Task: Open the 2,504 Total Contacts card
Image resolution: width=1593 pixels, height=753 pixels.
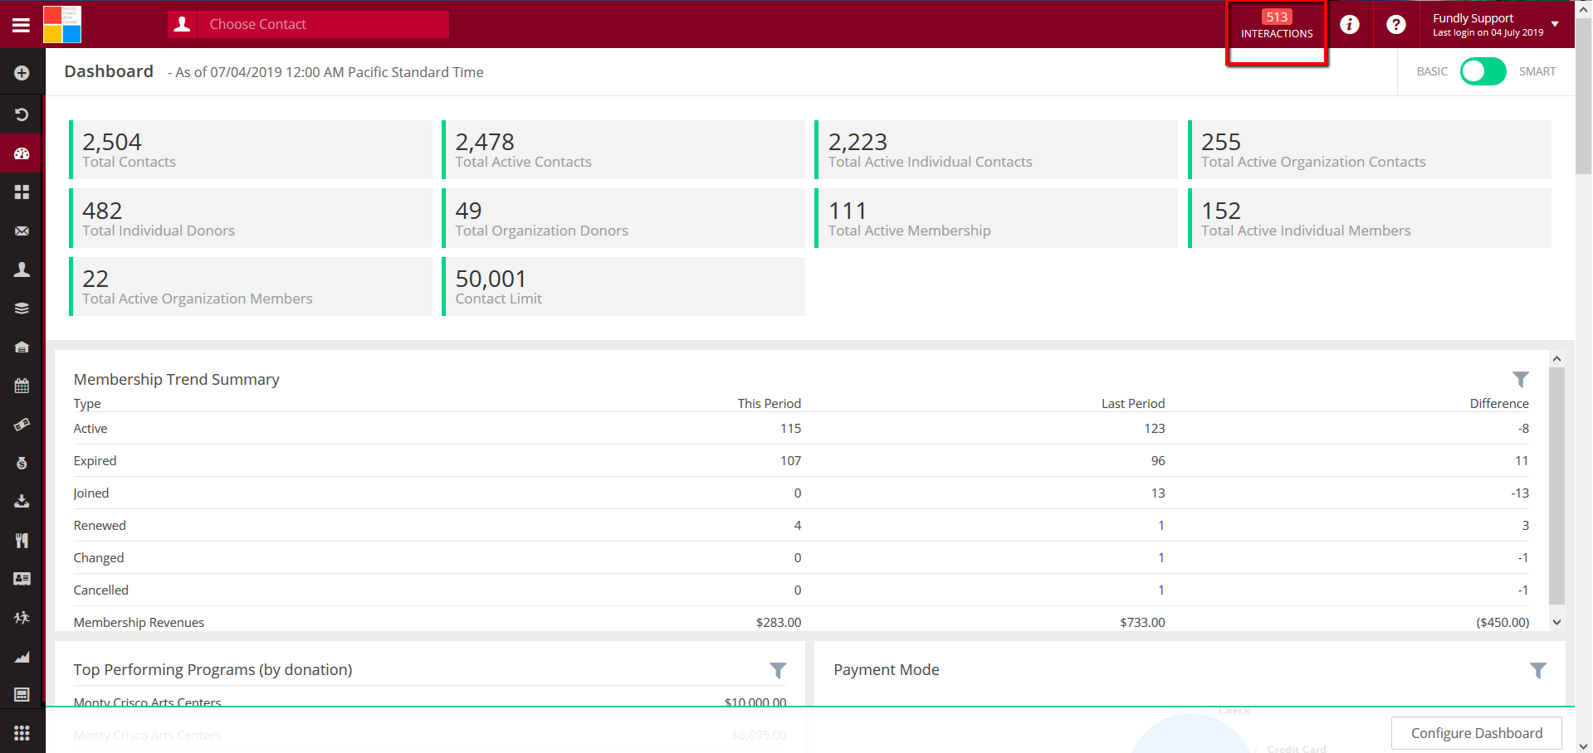Action: point(251,150)
